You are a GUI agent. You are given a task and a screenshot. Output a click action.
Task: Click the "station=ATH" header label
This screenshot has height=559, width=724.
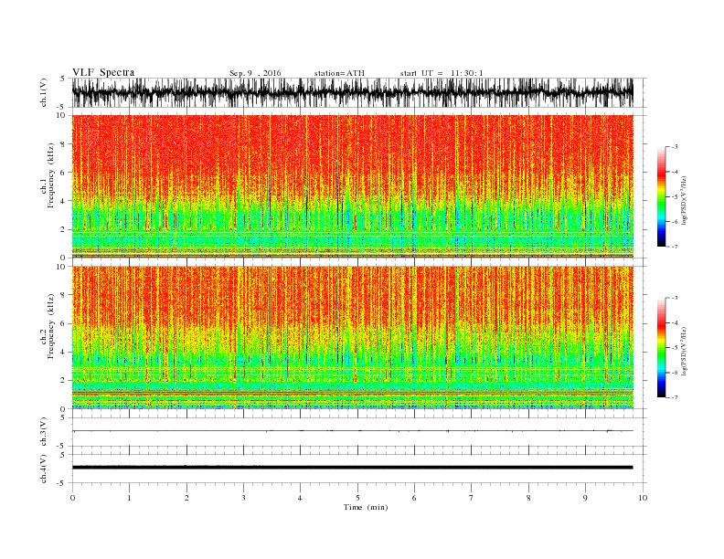click(x=339, y=73)
